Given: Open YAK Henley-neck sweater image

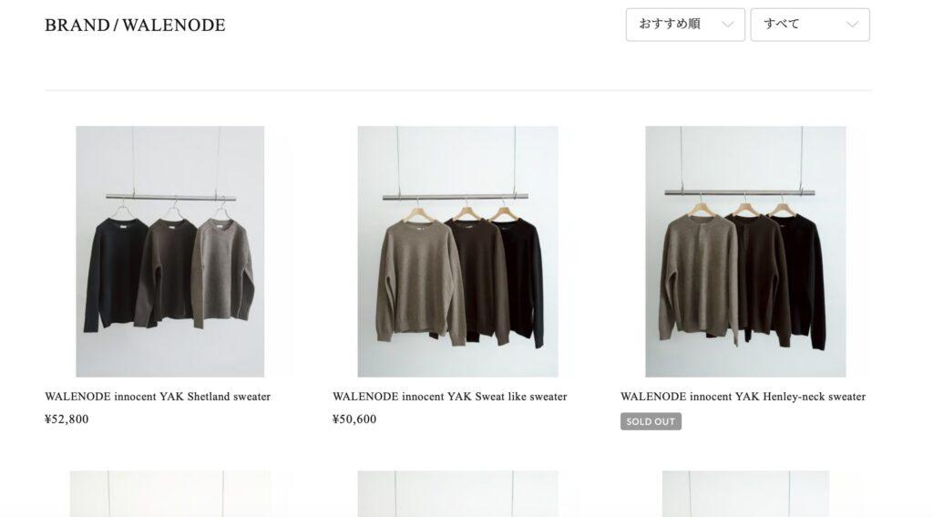Looking at the screenshot, I should tap(745, 252).
